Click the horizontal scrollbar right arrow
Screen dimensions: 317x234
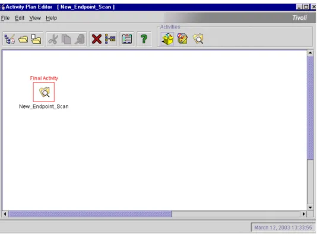pos(303,214)
